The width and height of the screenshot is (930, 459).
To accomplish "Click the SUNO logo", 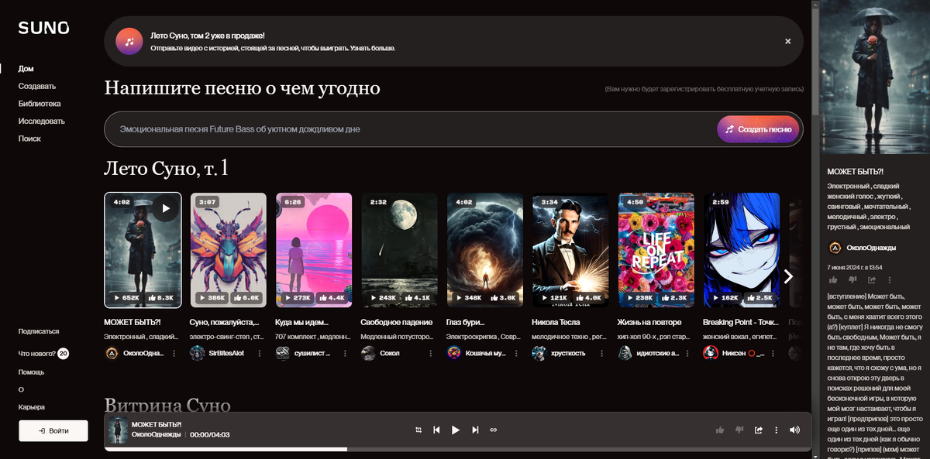I will coord(44,28).
